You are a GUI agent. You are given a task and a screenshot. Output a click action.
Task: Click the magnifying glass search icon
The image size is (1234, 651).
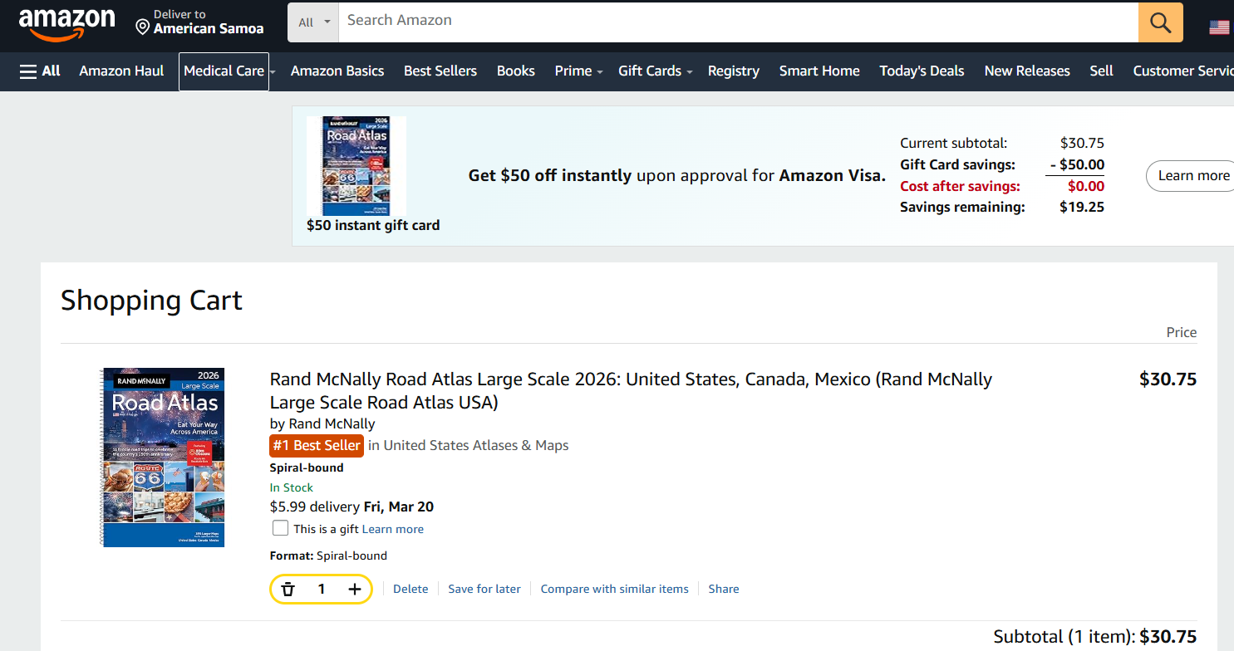point(1160,22)
